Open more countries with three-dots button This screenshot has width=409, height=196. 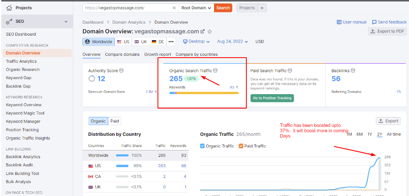tap(171, 42)
